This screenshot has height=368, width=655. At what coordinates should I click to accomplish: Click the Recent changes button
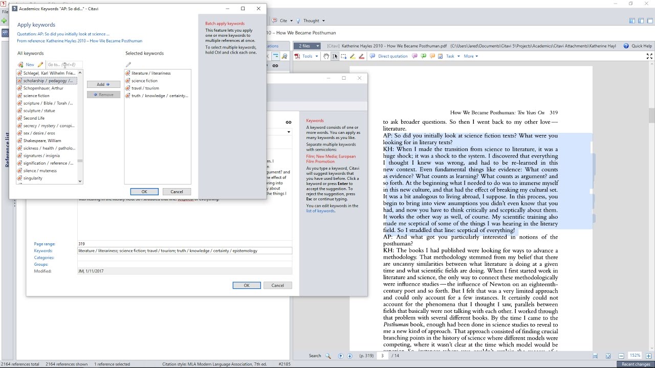click(x=636, y=364)
